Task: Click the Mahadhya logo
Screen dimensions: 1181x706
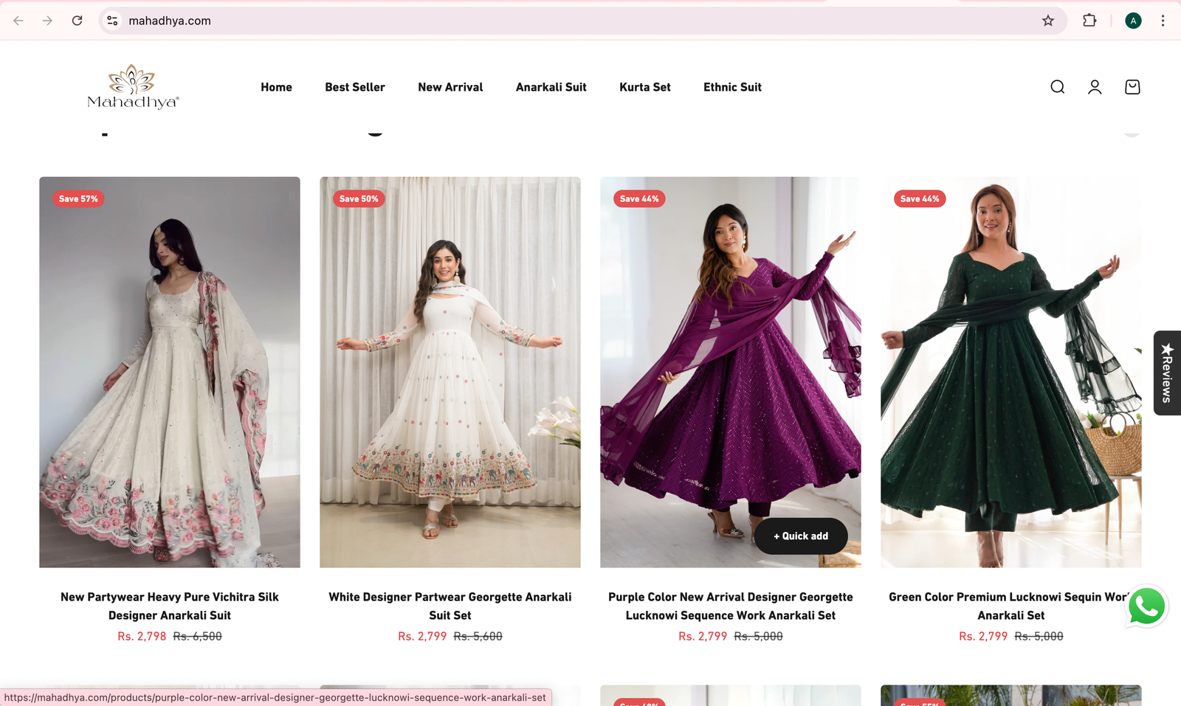Action: 133,87
